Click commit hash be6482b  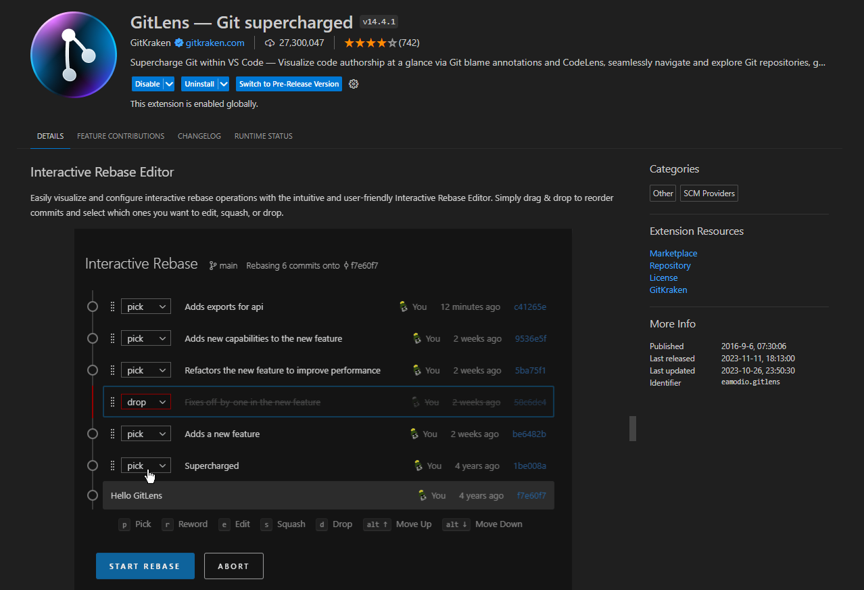tap(529, 434)
